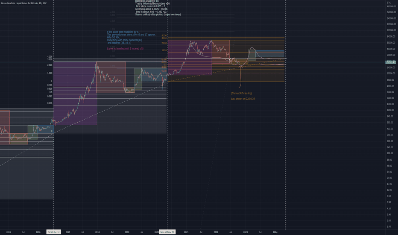Click the 2019 label on the time axis
This screenshot has height=235, width=398.
tap(127, 232)
